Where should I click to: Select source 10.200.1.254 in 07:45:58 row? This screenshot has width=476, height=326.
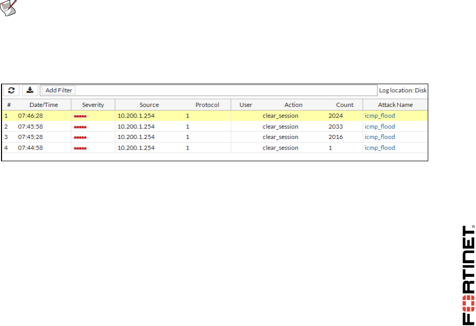(x=136, y=127)
